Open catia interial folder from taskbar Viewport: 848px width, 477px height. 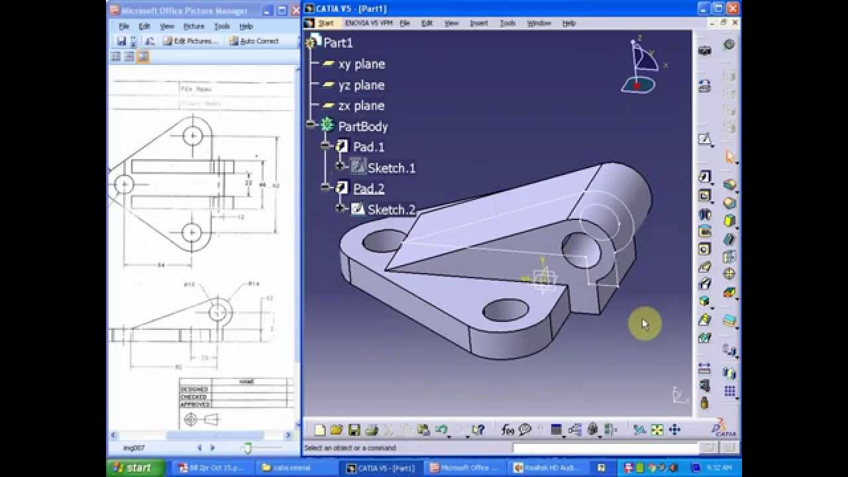coord(296,468)
